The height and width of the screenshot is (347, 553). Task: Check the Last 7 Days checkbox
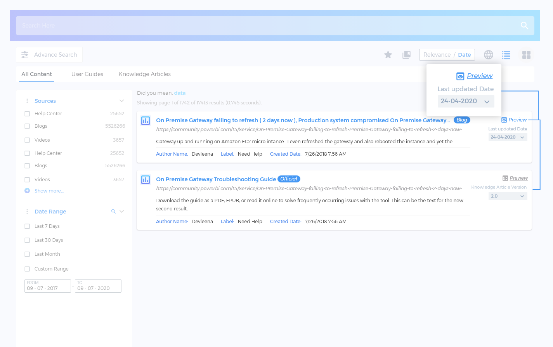click(27, 226)
